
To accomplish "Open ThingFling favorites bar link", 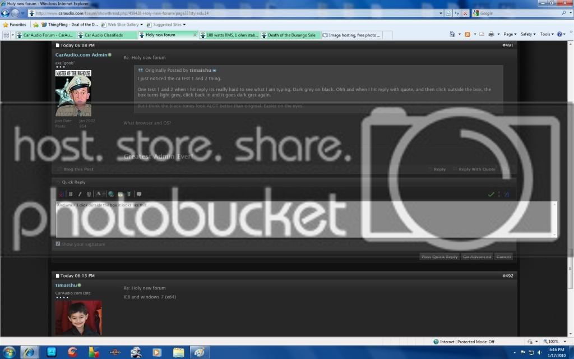I will [70, 25].
